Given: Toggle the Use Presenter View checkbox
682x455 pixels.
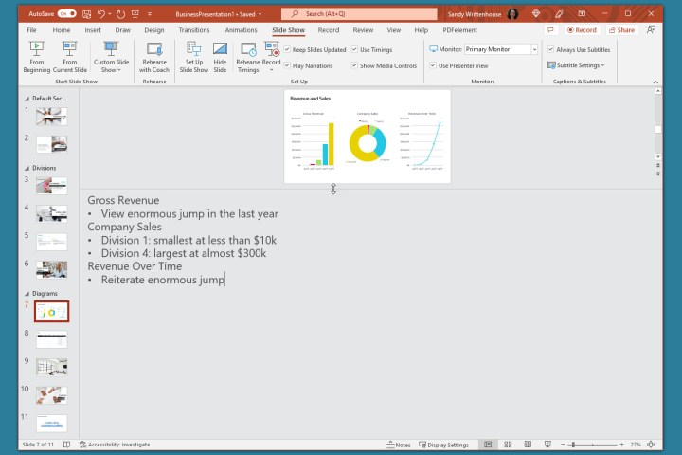Looking at the screenshot, I should [x=433, y=65].
